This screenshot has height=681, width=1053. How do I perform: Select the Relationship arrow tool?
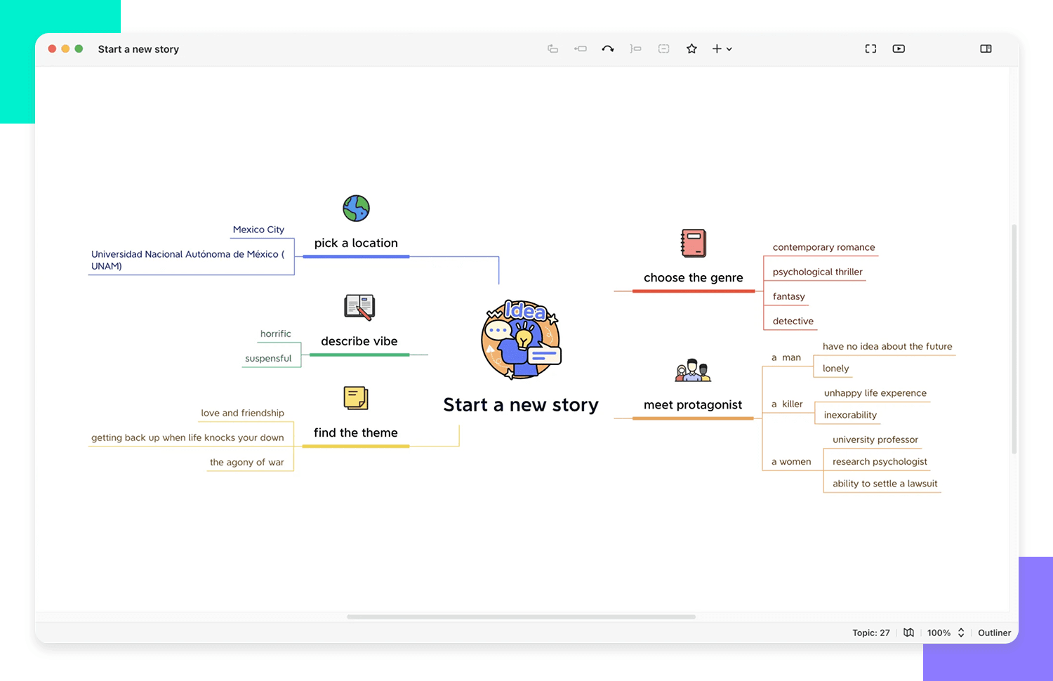[x=608, y=48]
